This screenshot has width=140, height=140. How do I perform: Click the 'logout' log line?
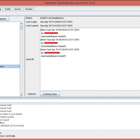(5, 120)
